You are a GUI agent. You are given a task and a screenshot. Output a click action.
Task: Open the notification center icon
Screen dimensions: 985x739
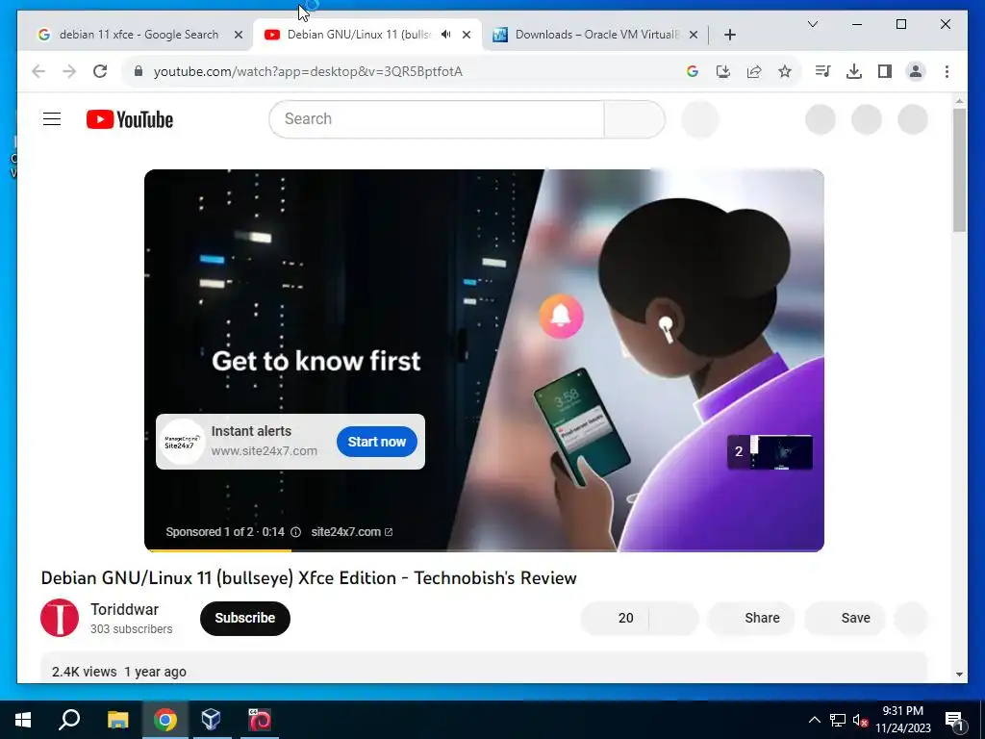(954, 720)
